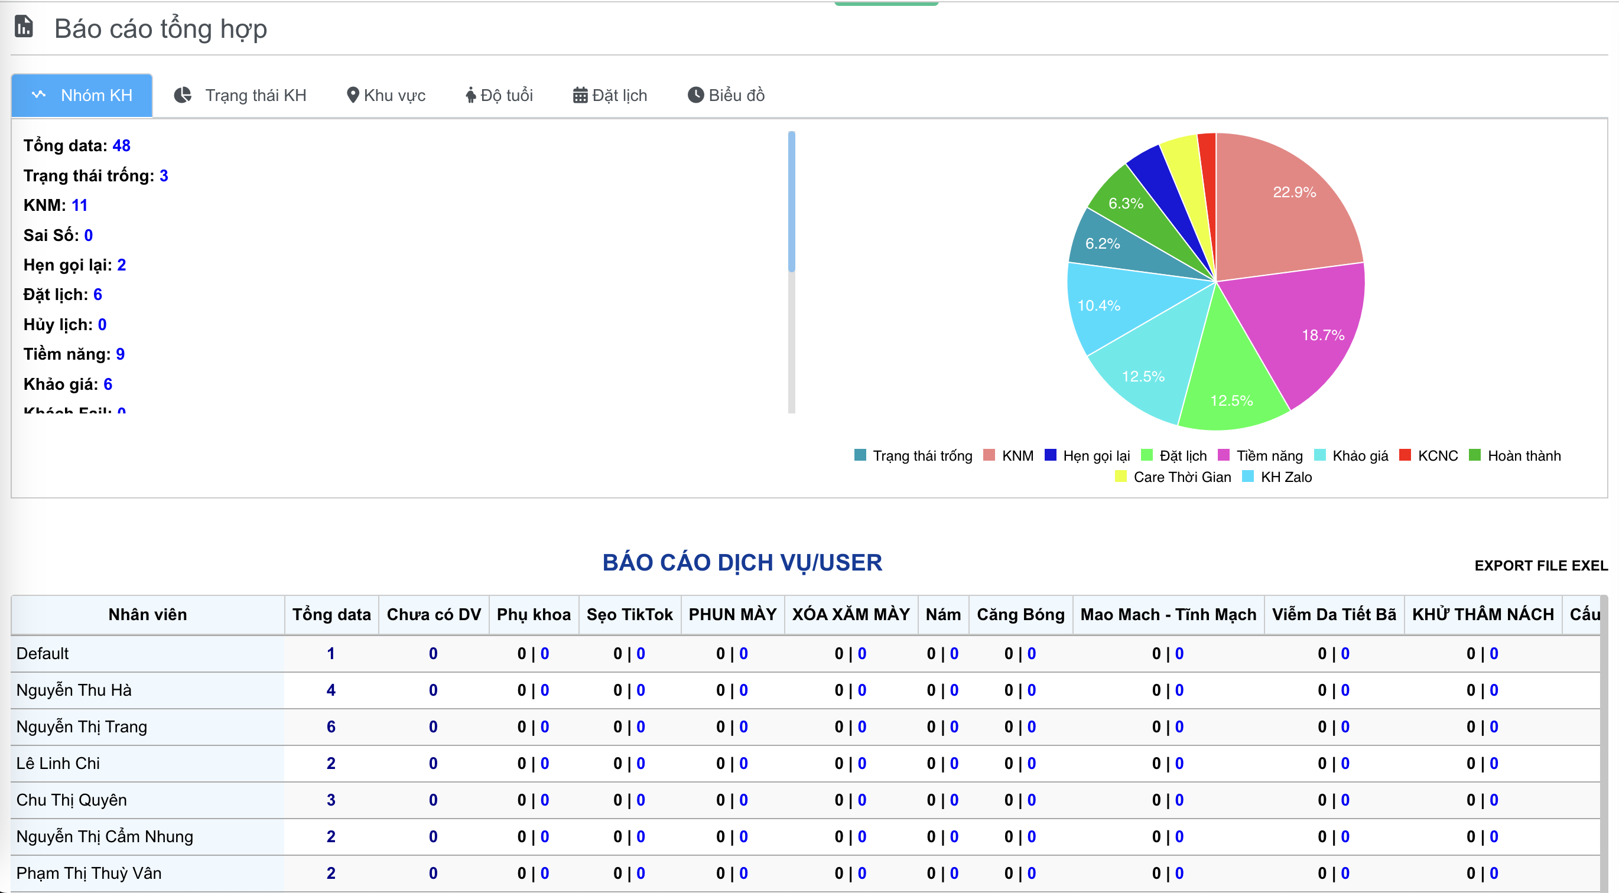1619x893 pixels.
Task: Click Nguyễn Thu Hà's Chưa có DV value
Action: pyautogui.click(x=433, y=689)
